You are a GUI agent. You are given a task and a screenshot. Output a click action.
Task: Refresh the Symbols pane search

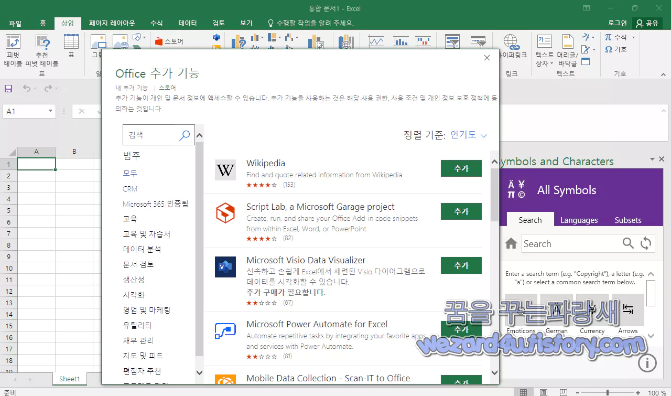[646, 243]
